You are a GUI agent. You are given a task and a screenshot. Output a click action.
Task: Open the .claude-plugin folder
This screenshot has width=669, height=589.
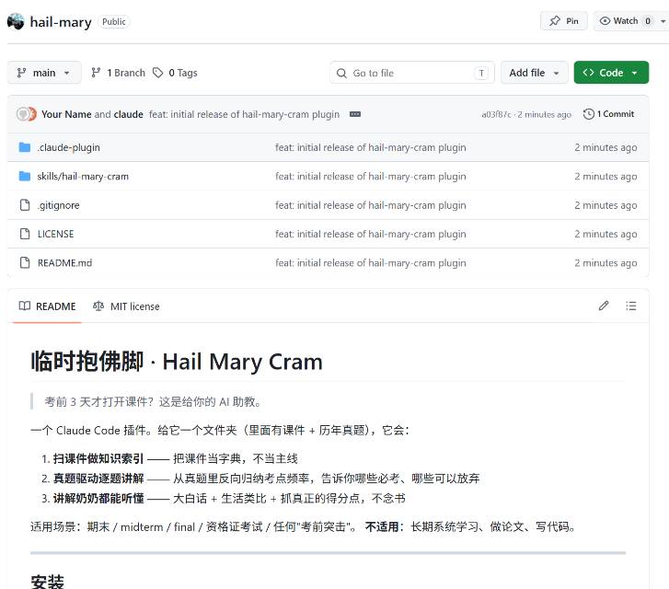click(69, 147)
